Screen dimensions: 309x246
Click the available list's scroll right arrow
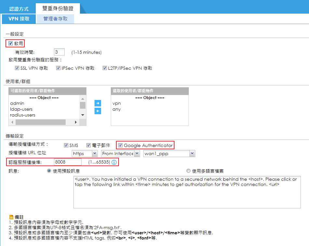tap(76, 122)
